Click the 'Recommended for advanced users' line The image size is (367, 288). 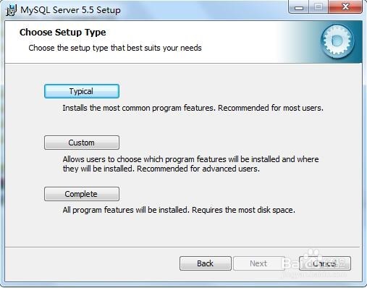pyautogui.click(x=198, y=169)
